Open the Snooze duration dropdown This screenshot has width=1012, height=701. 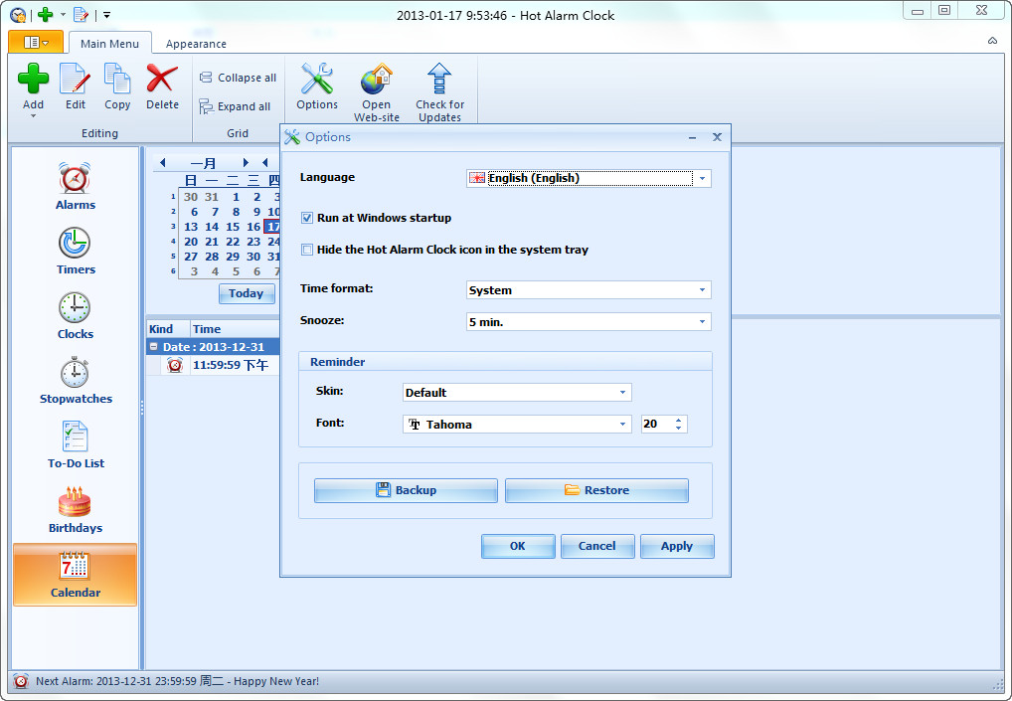tap(703, 322)
